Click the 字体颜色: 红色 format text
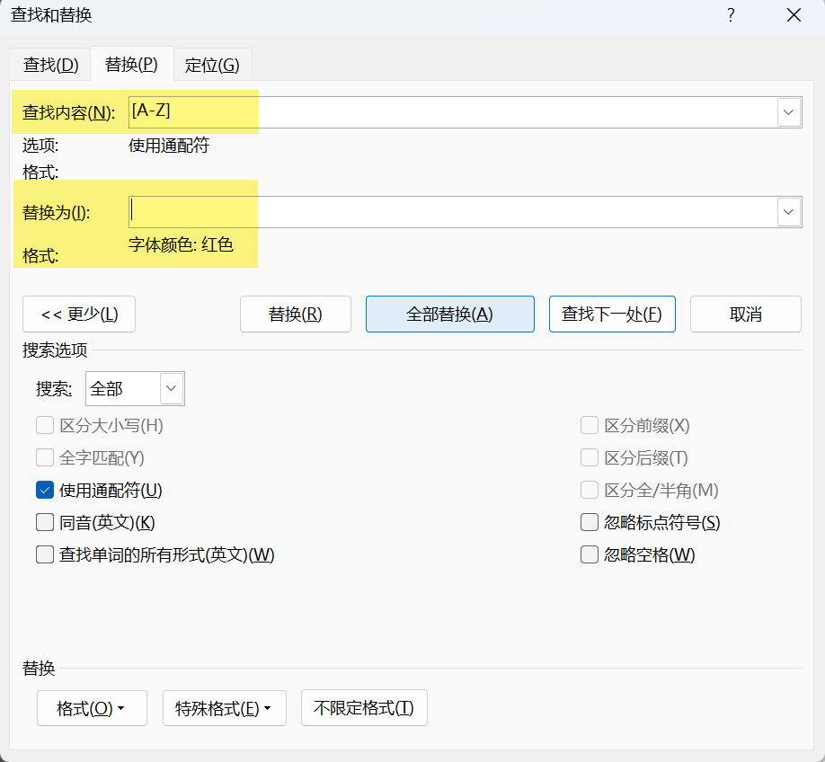The height and width of the screenshot is (762, 825). click(x=181, y=244)
